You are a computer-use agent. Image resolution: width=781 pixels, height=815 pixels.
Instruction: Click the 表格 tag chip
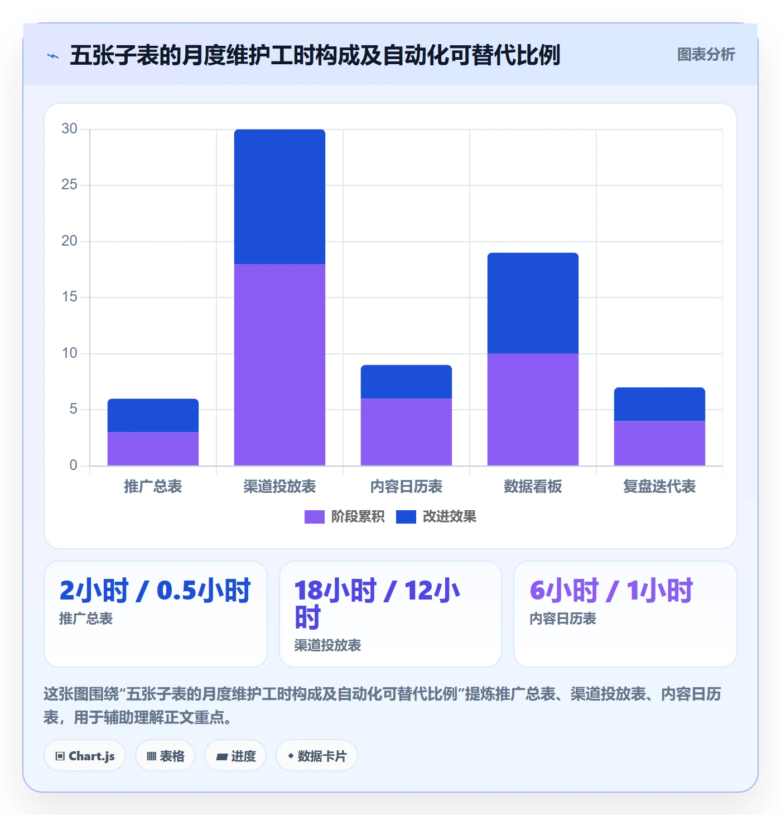(165, 756)
